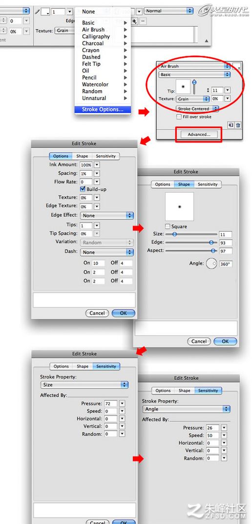Click OK in the Options dialog
This screenshot has width=252, height=524.
coord(123,313)
